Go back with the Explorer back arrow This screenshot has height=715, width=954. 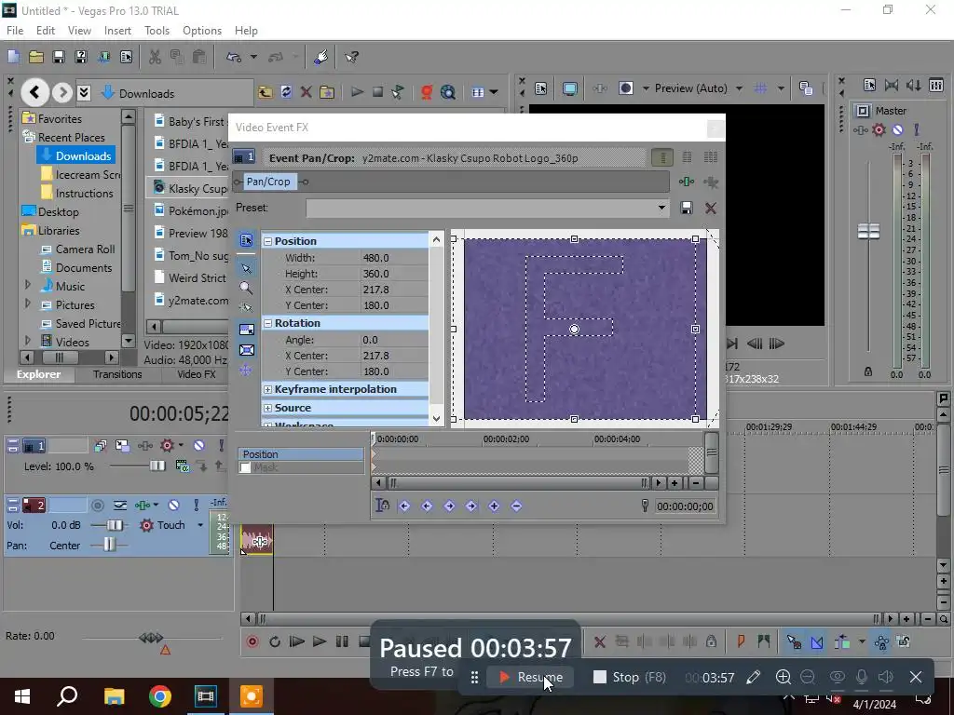(x=34, y=92)
